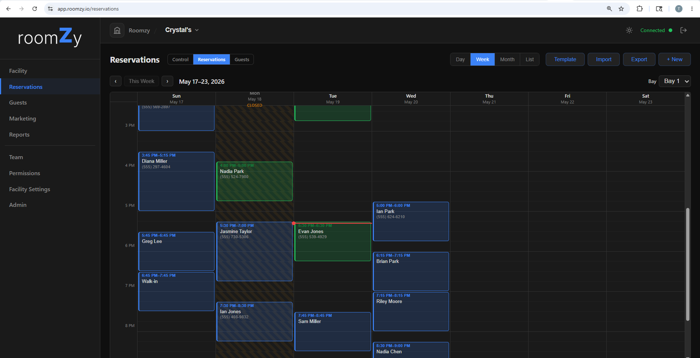
Task: Click the Sat May 23 column header
Action: click(646, 99)
